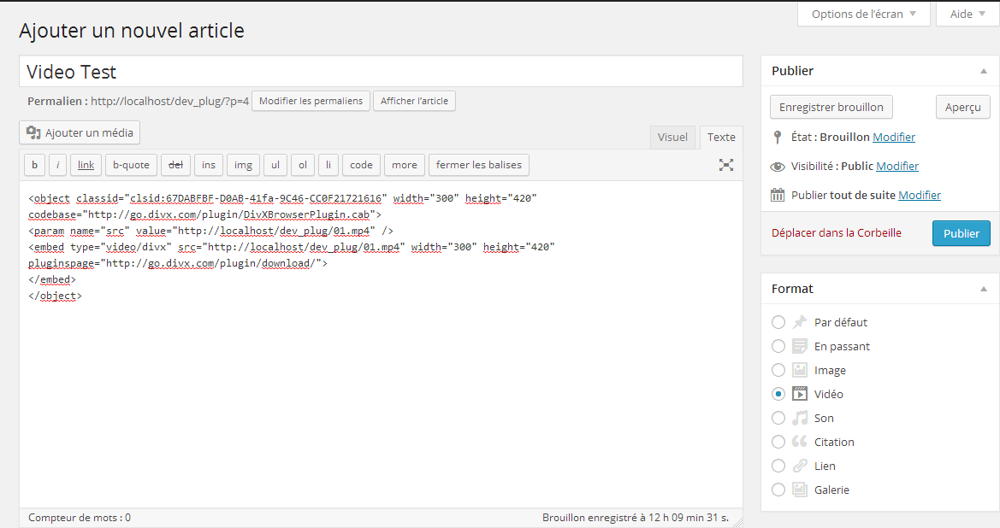
Task: Click the Compteur de mots : 0 text
Action: [79, 518]
